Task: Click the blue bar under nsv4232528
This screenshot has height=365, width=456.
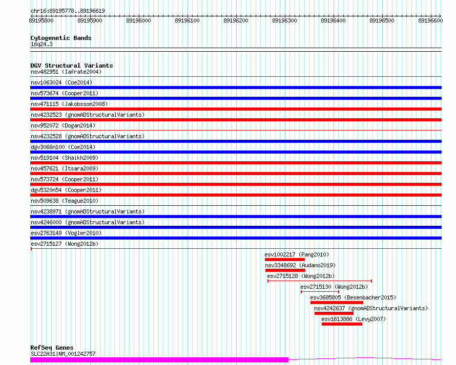Action: 236,141
